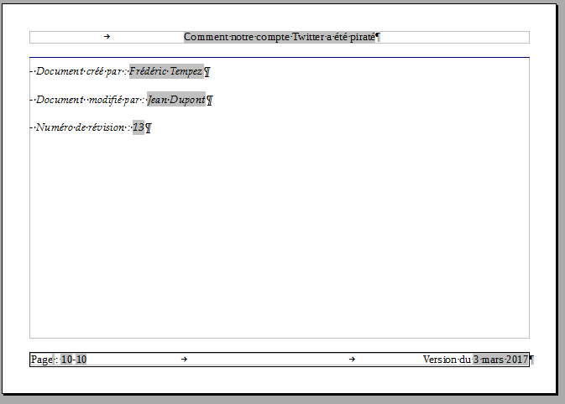Click the empty body area below the revision line
Image resolution: width=565 pixels, height=404 pixels.
279,235
